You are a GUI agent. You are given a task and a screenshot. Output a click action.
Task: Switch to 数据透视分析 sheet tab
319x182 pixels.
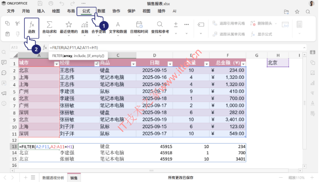click(x=53, y=178)
